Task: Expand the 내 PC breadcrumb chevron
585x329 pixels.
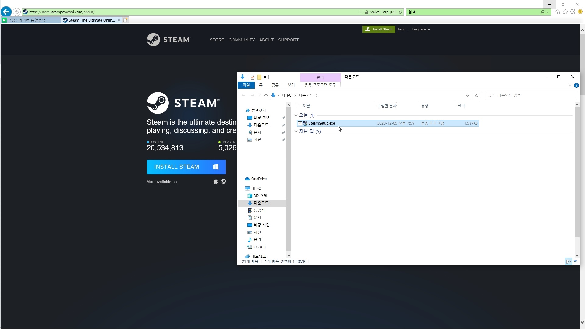Action: pos(295,95)
